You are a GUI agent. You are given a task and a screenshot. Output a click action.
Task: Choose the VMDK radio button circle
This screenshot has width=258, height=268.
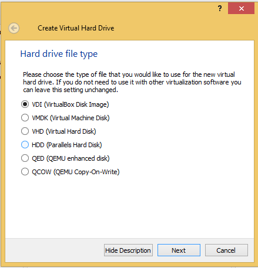(x=25, y=118)
